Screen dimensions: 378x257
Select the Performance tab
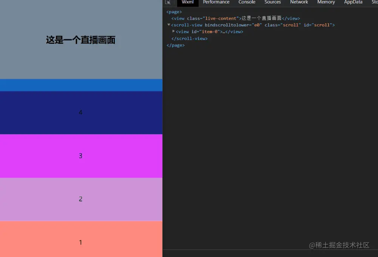(x=216, y=2)
